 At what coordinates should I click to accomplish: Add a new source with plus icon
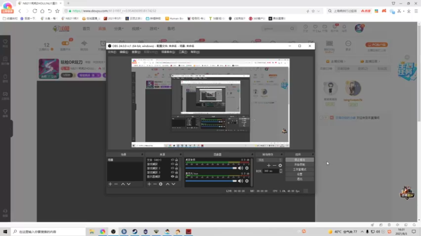pyautogui.click(x=149, y=184)
